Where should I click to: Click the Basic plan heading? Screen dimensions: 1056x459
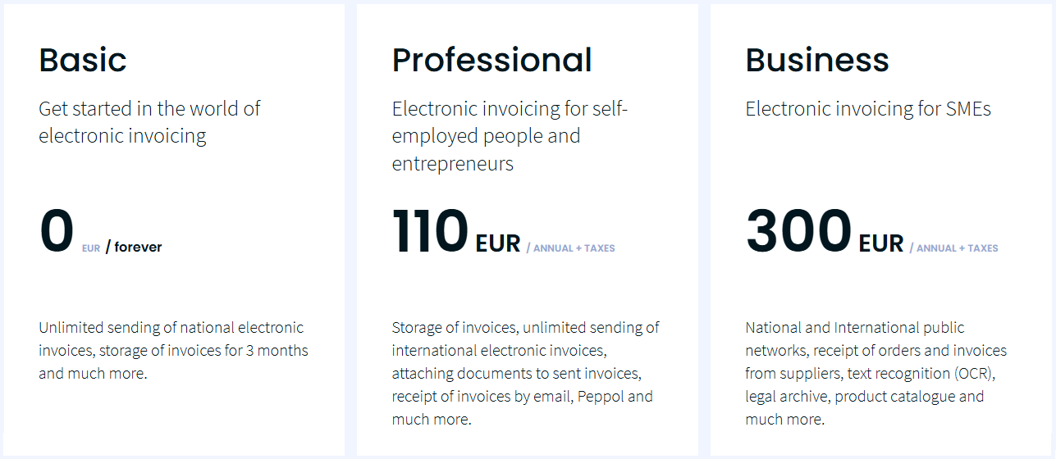83,60
